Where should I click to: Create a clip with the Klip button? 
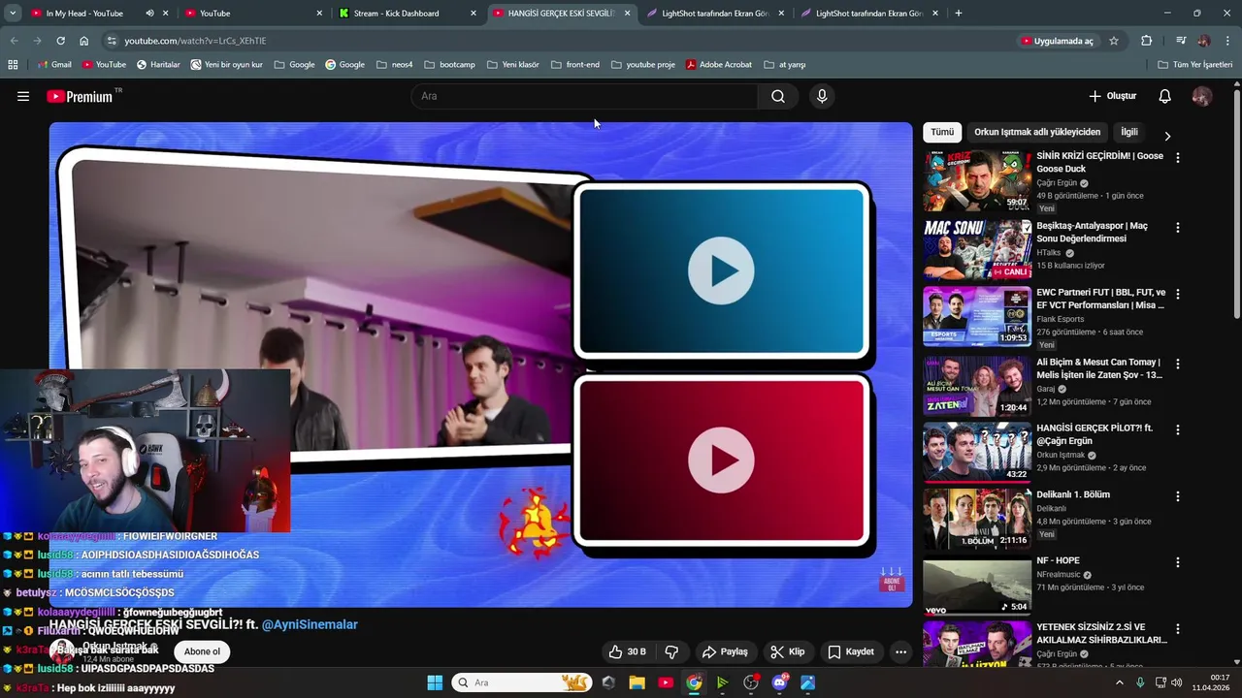[787, 651]
